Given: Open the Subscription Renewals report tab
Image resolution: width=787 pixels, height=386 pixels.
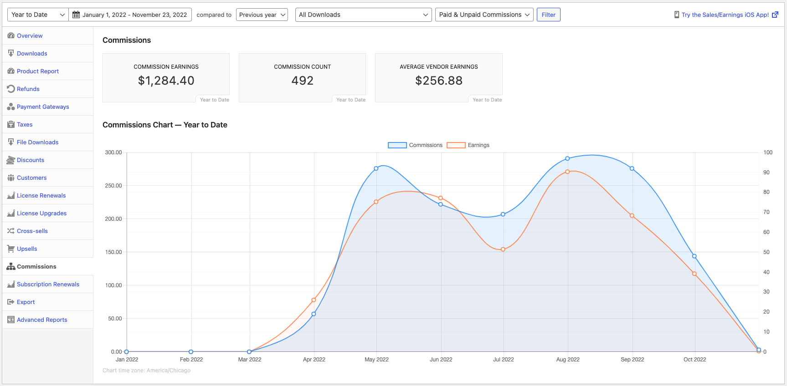Looking at the screenshot, I should click(x=48, y=284).
